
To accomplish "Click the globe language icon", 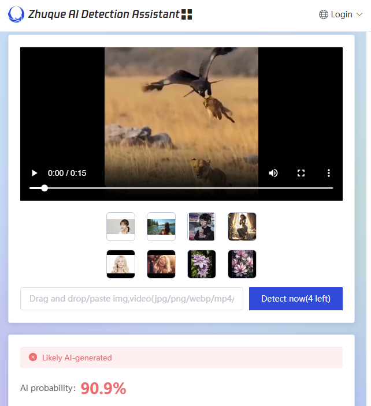I will pyautogui.click(x=324, y=14).
